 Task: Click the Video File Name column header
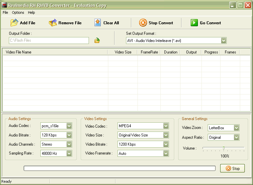(55, 52)
